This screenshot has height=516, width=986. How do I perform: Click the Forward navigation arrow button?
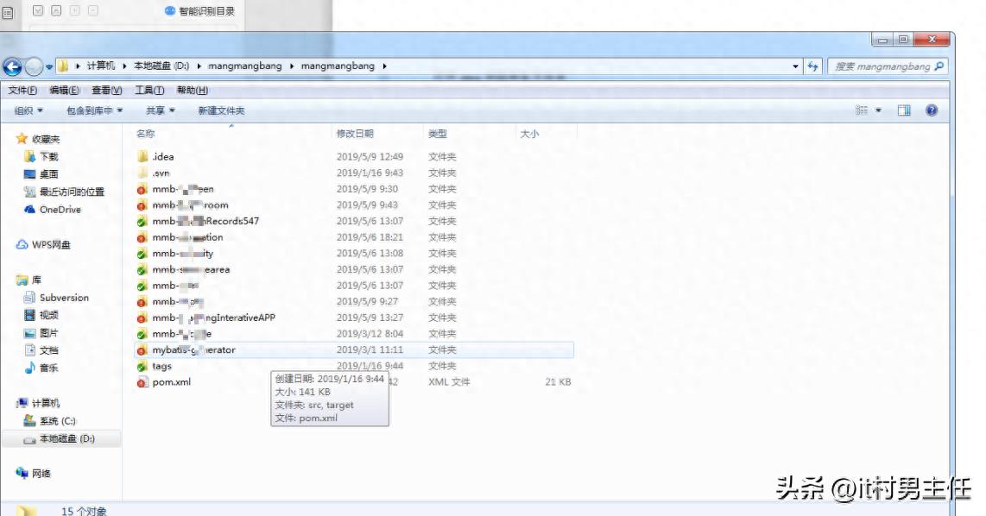(34, 66)
